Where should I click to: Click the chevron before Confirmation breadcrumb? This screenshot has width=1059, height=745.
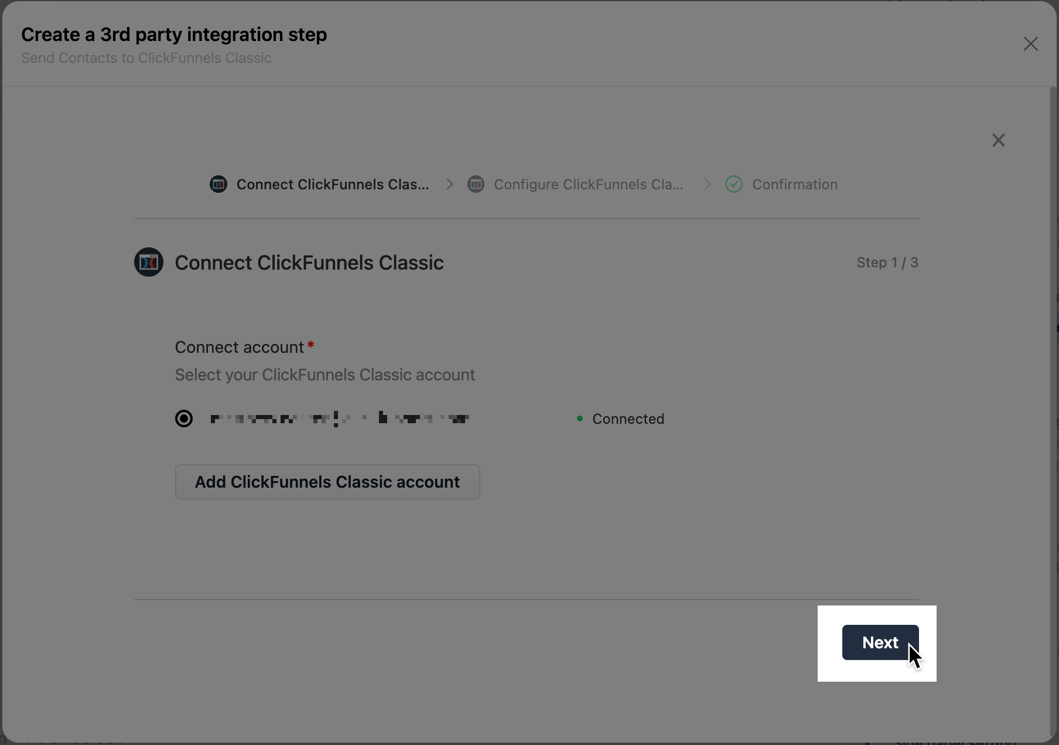coord(707,185)
